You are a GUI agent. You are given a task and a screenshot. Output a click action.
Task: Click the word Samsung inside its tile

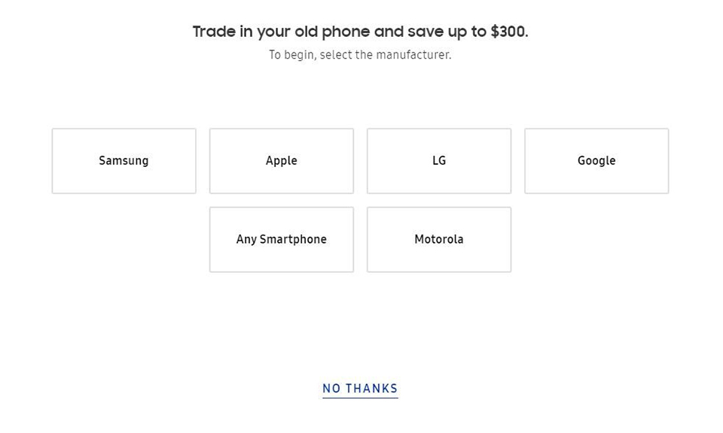point(124,161)
